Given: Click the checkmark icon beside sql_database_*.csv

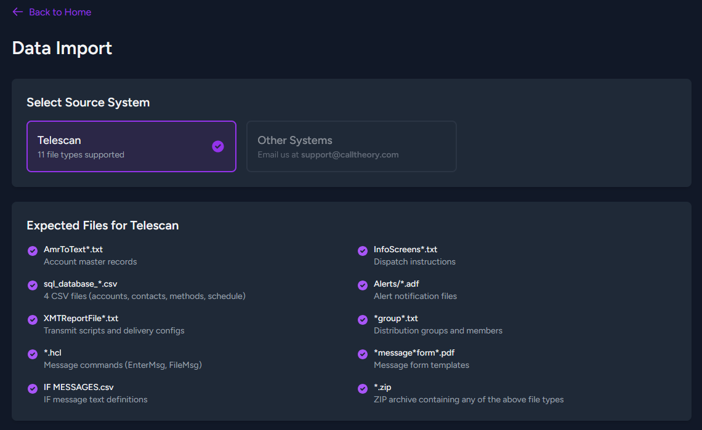Looking at the screenshot, I should tap(33, 285).
